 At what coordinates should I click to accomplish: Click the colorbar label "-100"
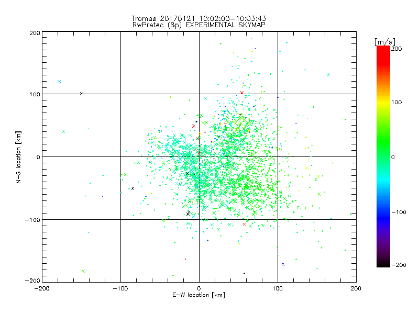pos(399,212)
